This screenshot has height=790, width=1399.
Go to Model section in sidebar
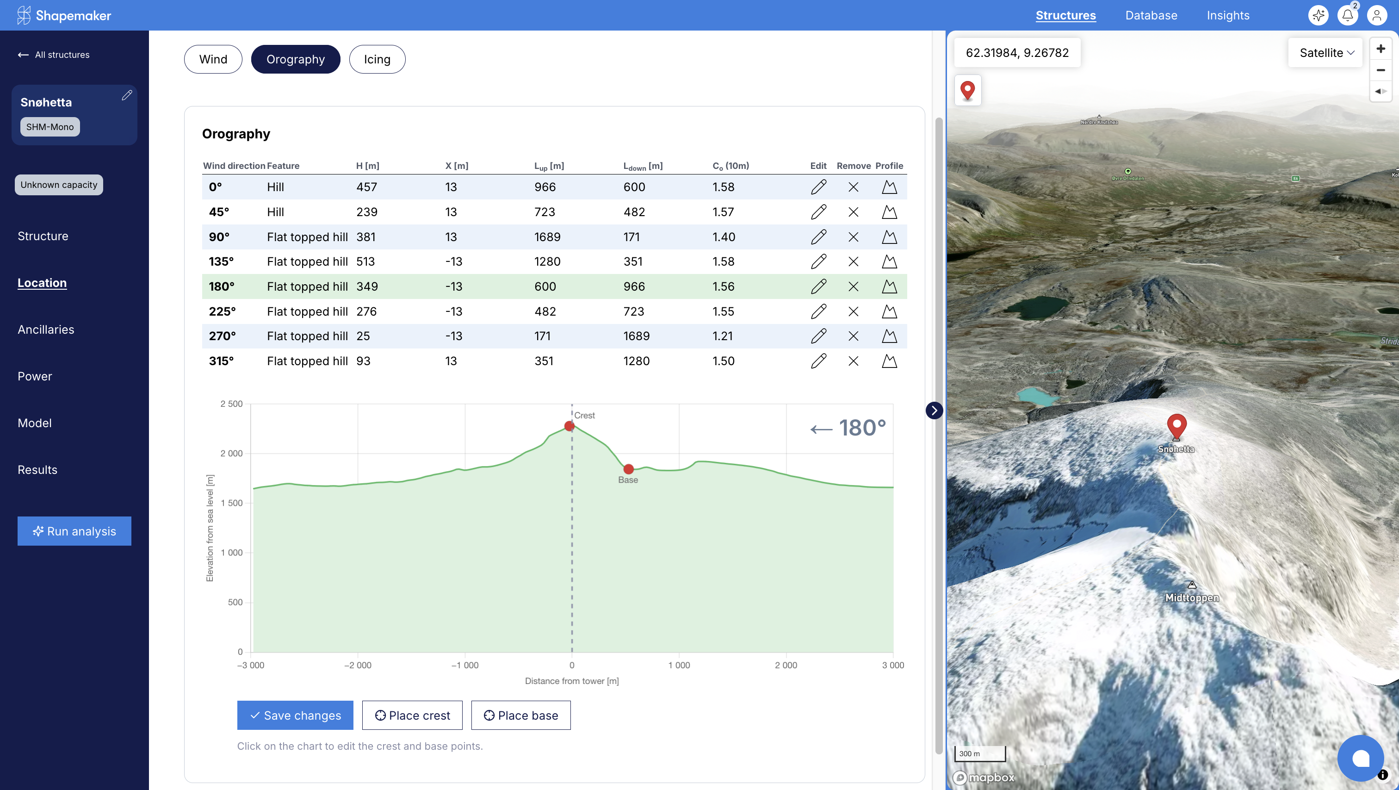coord(34,423)
